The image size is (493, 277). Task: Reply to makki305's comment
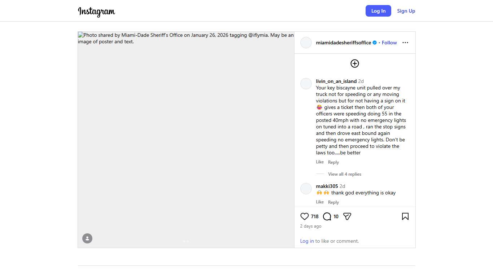(333, 202)
